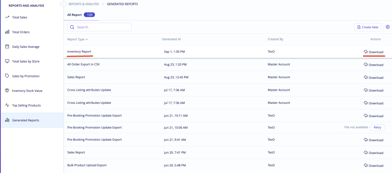Click the Sales by Promotion tag icon
Viewport: 392px width, 173px height.
point(7,76)
